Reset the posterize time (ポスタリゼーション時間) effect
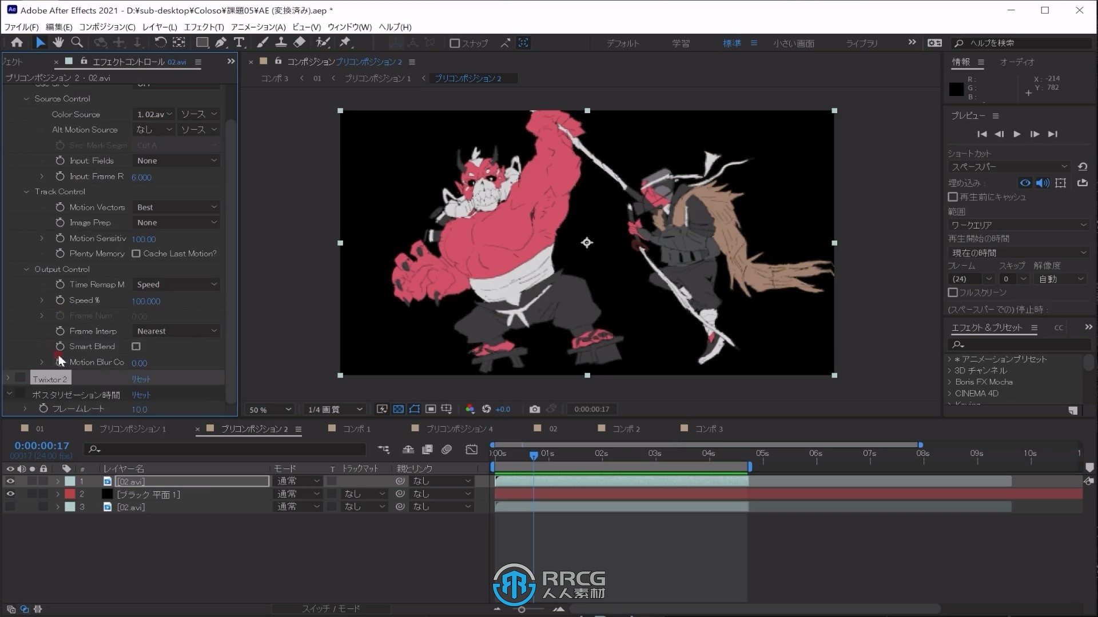Screen dimensions: 1098x617 coord(141,395)
